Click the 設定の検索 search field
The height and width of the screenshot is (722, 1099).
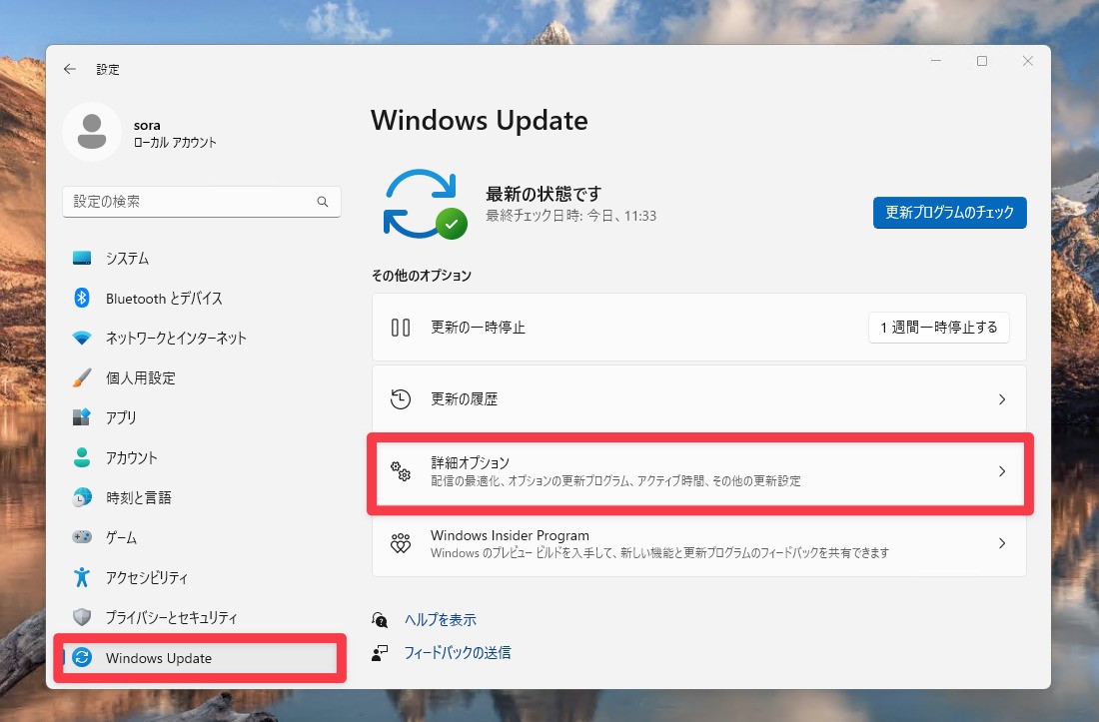tap(202, 202)
